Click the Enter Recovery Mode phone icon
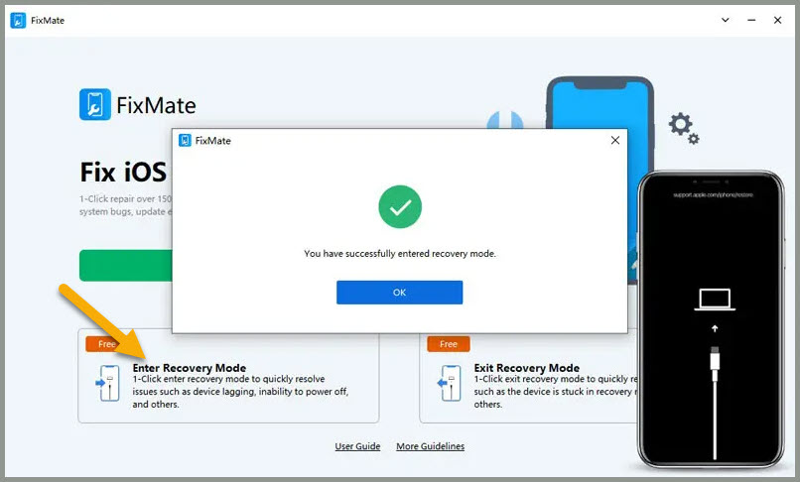Image resolution: width=800 pixels, height=482 pixels. pyautogui.click(x=108, y=383)
